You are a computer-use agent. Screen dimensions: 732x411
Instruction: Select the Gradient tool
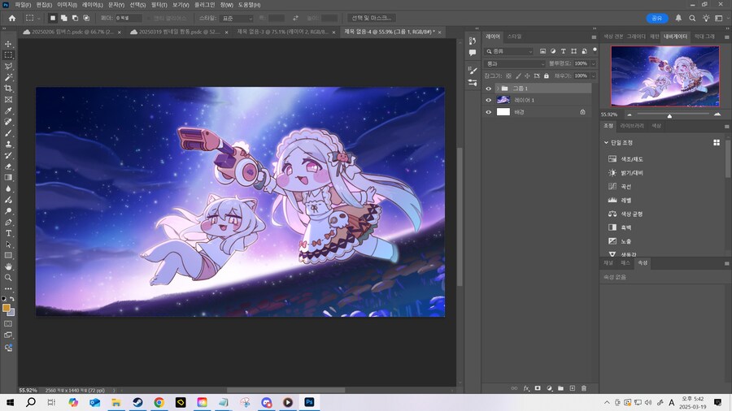point(8,178)
